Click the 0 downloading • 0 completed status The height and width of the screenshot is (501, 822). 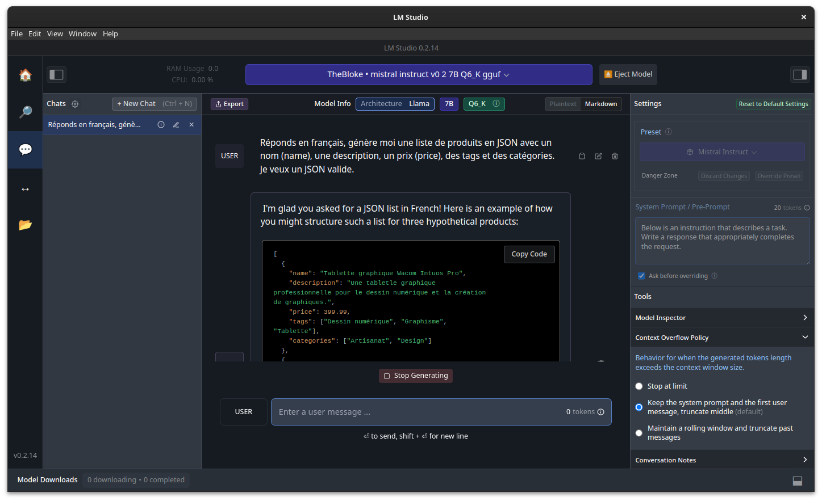point(136,480)
